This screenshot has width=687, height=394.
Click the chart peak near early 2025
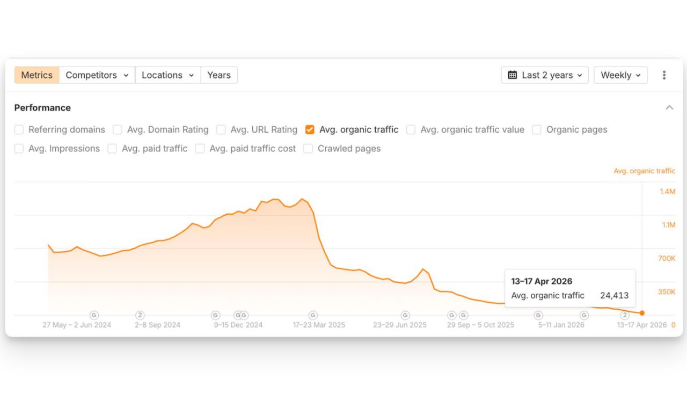tap(302, 199)
